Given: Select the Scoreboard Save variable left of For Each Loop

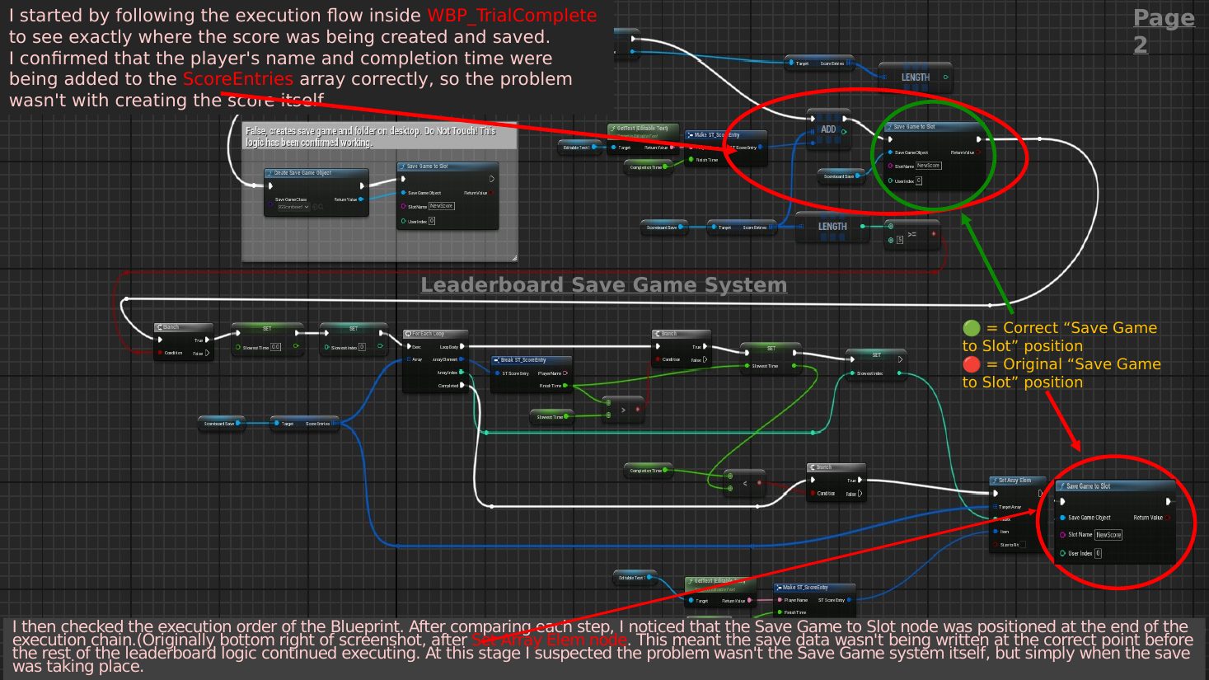Looking at the screenshot, I should (222, 424).
